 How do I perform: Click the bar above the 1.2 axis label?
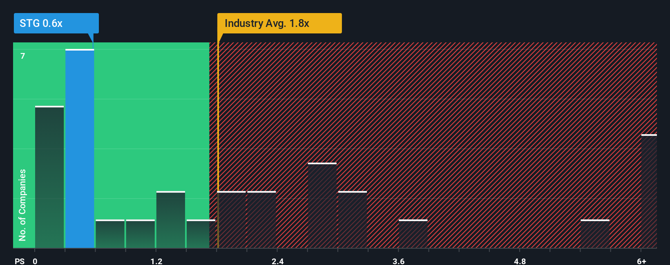171,220
